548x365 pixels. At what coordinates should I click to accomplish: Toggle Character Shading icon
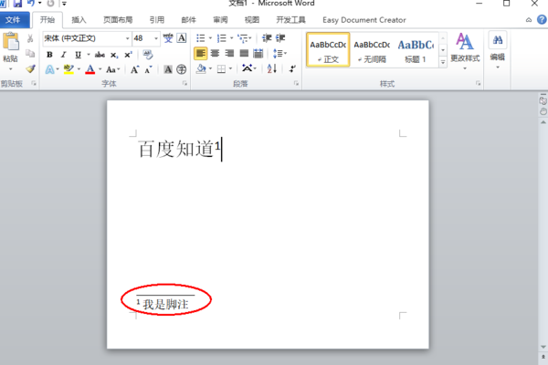point(168,69)
